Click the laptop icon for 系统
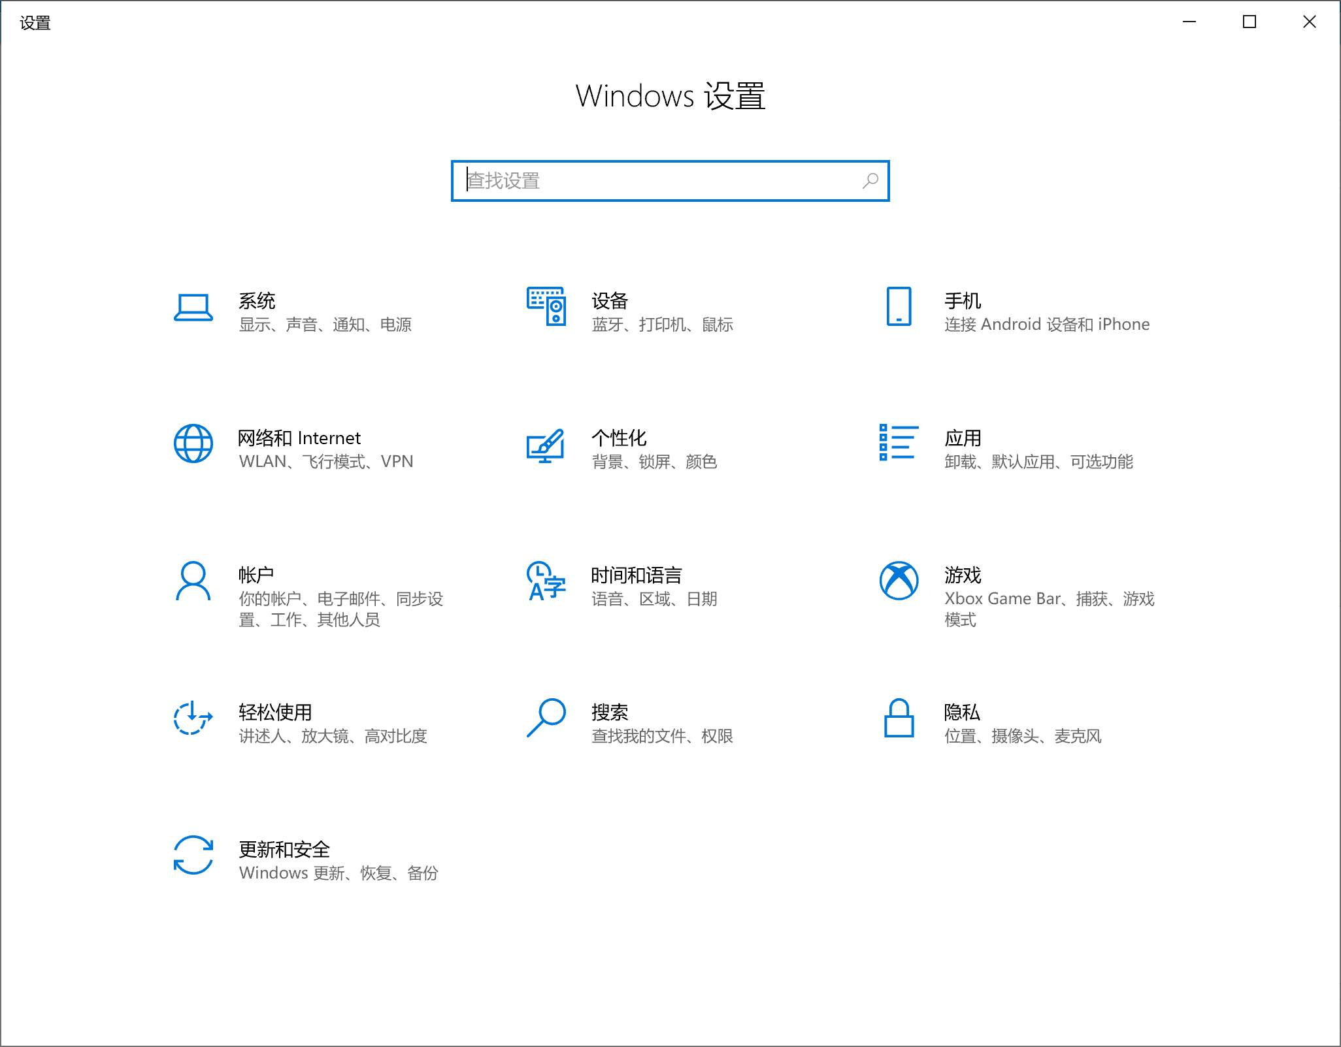The image size is (1341, 1047). (x=193, y=308)
